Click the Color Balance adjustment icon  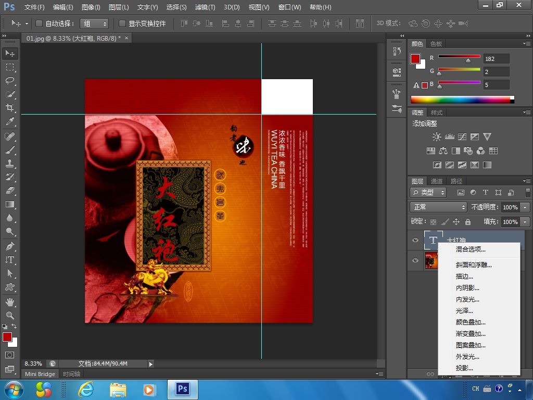click(443, 151)
